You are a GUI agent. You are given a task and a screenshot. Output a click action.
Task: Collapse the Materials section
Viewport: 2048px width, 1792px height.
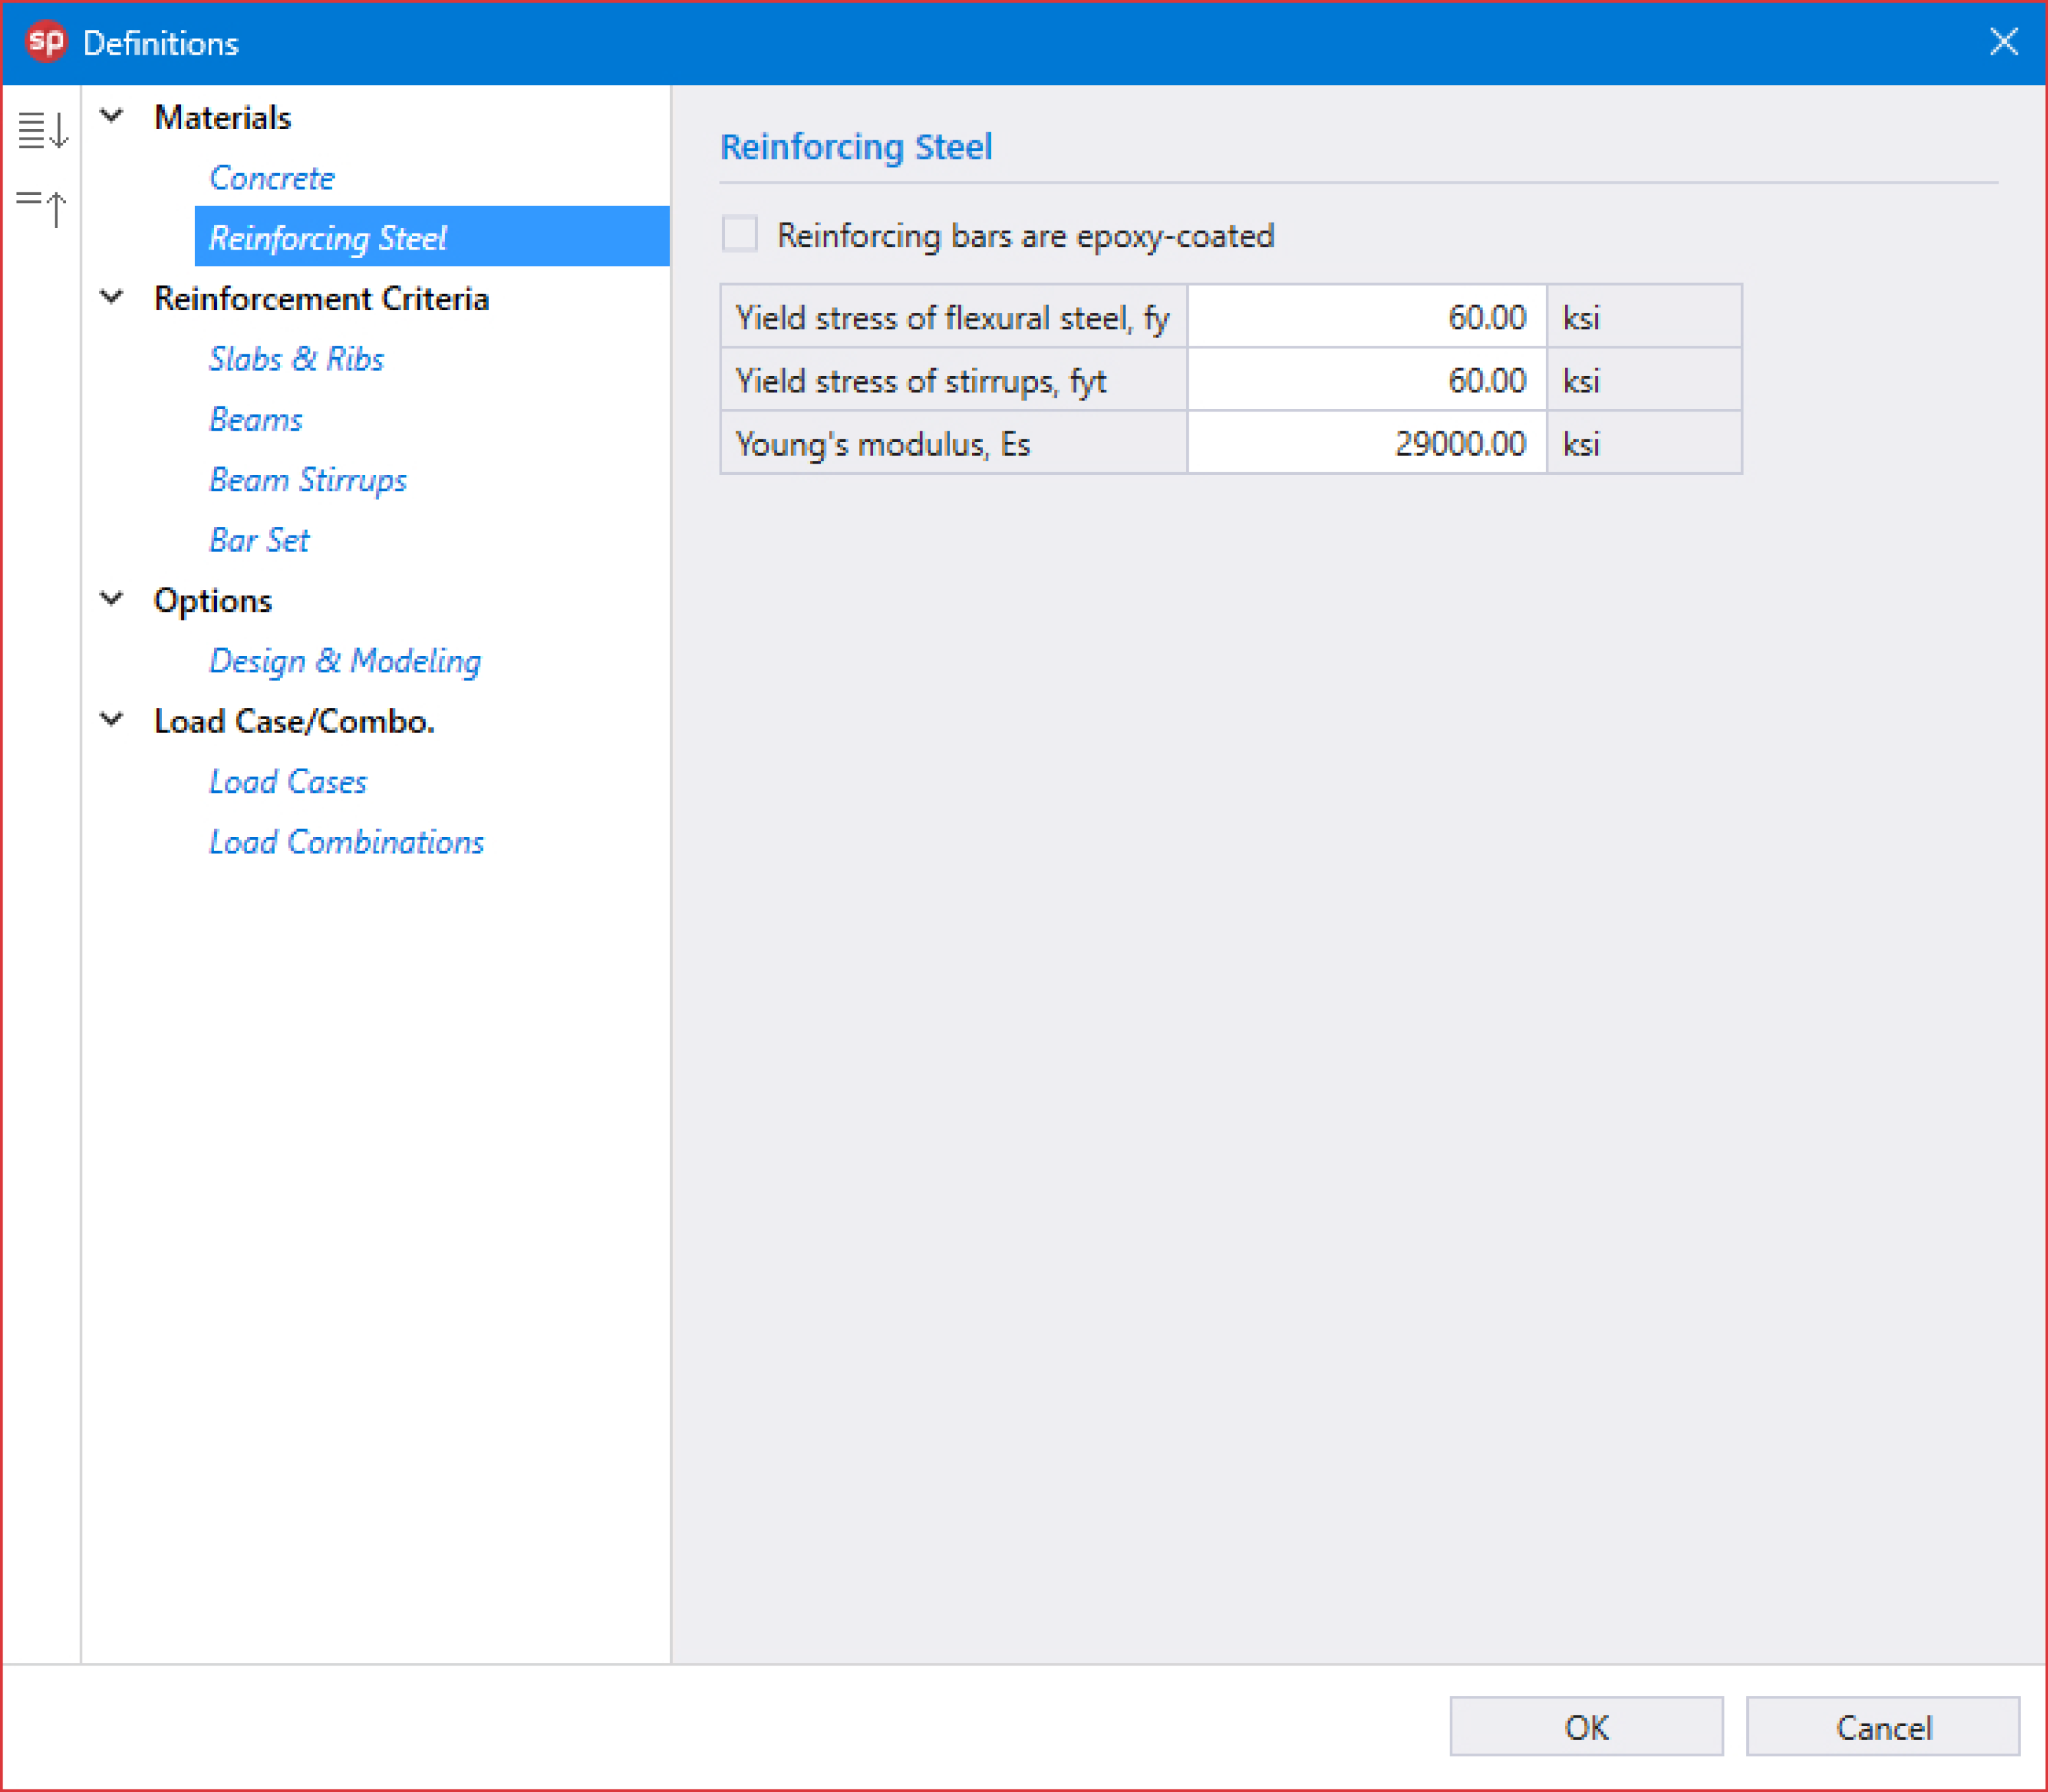click(112, 117)
